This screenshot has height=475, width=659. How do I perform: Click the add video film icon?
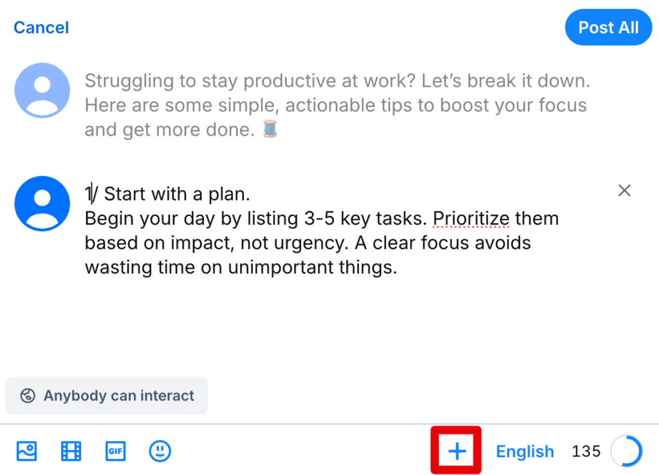point(71,451)
